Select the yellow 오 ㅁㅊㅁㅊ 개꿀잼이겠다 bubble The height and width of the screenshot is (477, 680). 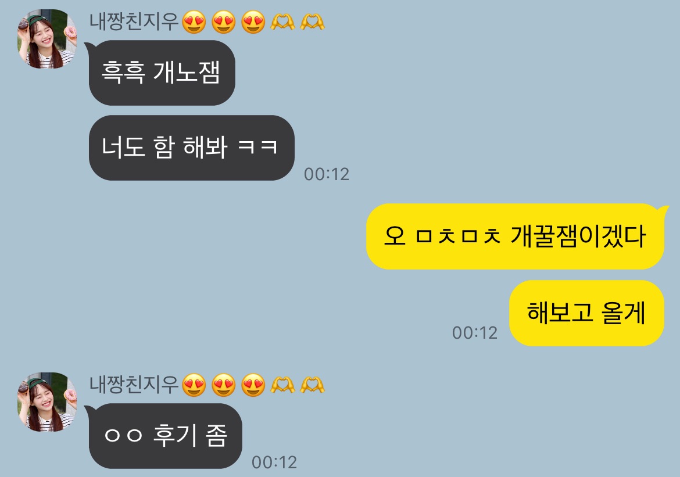[x=517, y=236]
